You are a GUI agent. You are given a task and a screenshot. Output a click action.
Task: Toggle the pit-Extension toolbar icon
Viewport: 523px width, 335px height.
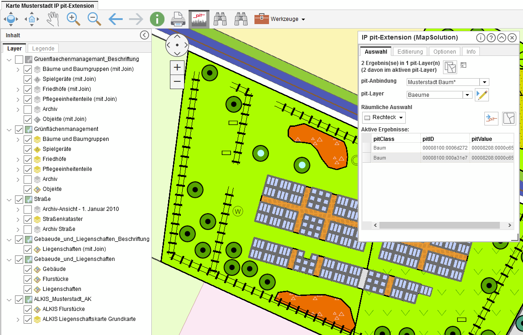[x=199, y=19]
